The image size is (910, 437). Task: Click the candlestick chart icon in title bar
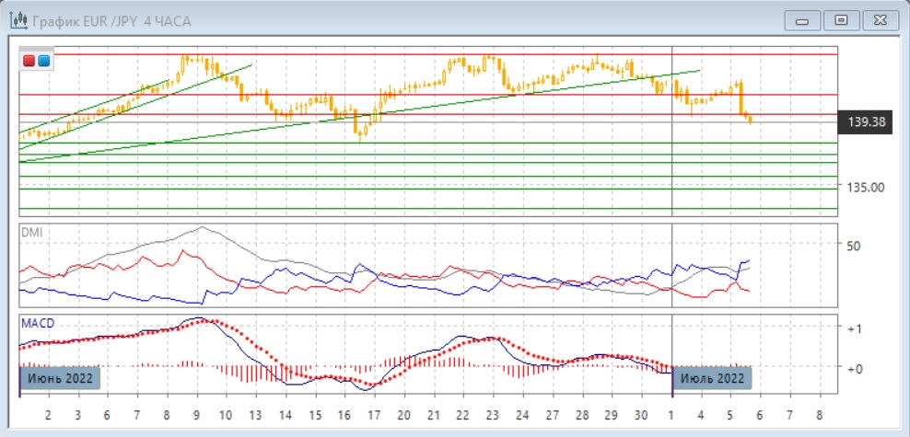point(17,19)
